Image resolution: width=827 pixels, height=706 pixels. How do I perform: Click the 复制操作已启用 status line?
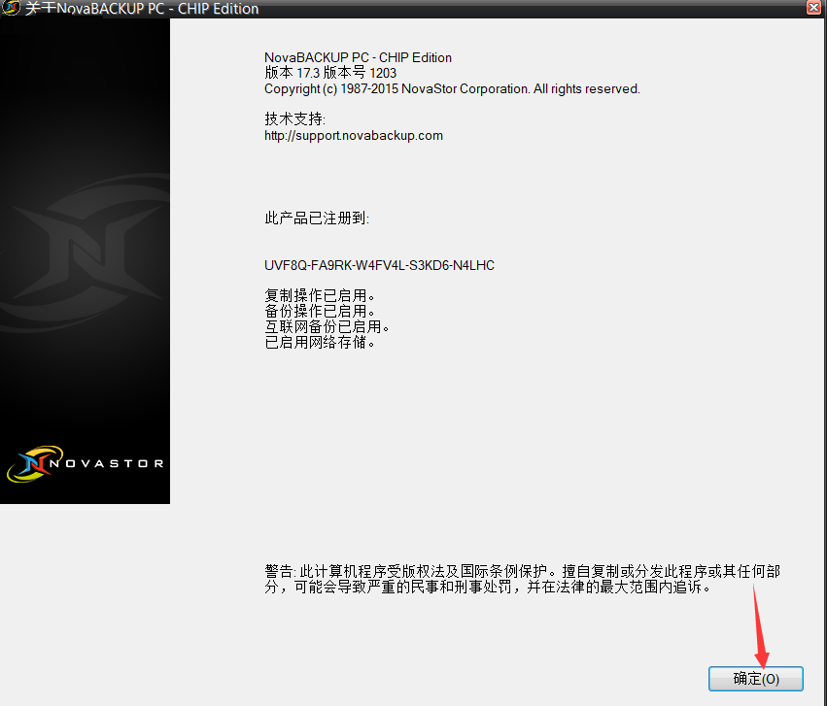click(320, 295)
